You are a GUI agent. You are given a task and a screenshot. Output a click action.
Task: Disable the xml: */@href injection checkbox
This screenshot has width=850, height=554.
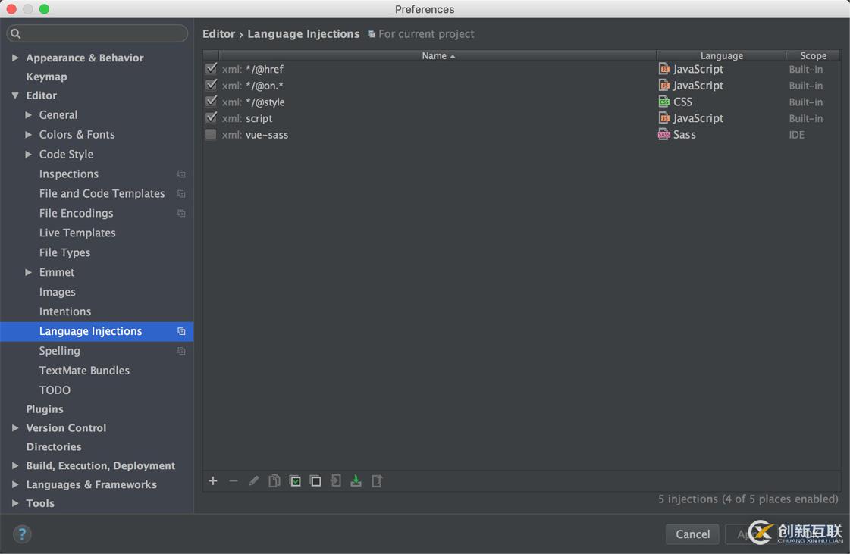point(211,68)
